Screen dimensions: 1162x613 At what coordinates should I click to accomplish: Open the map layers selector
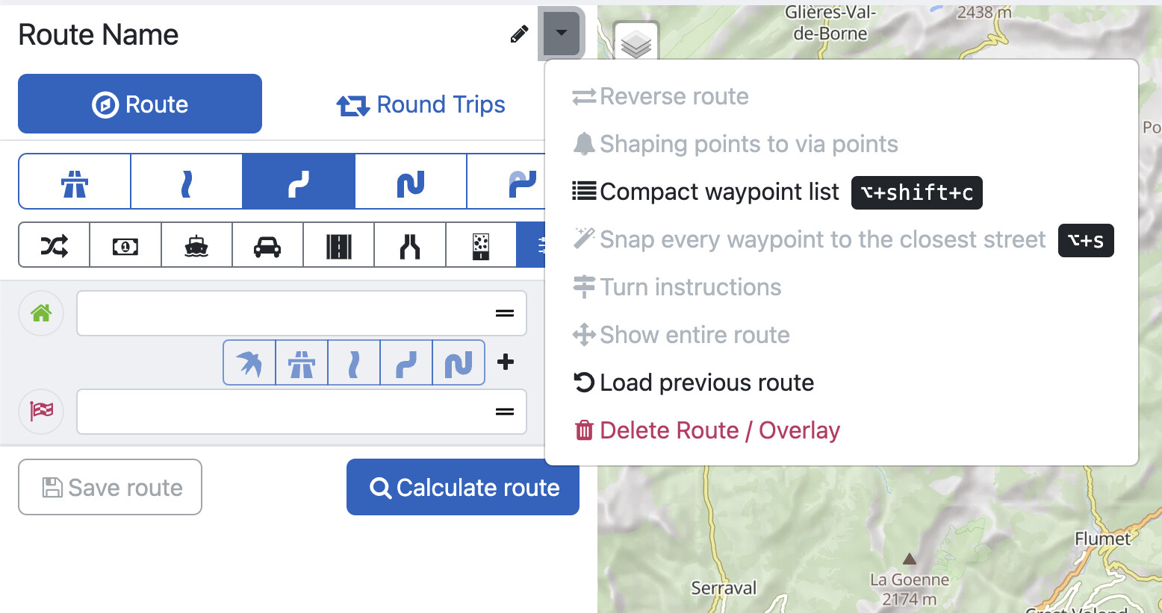636,44
